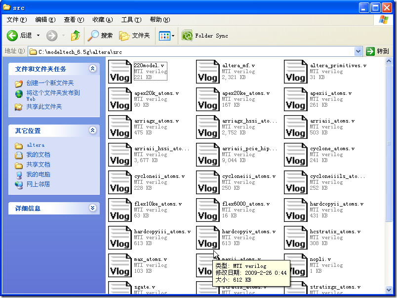This screenshot has width=397, height=298.
Task: Select the cyclone_atoms.v file icon
Action: click(295, 155)
